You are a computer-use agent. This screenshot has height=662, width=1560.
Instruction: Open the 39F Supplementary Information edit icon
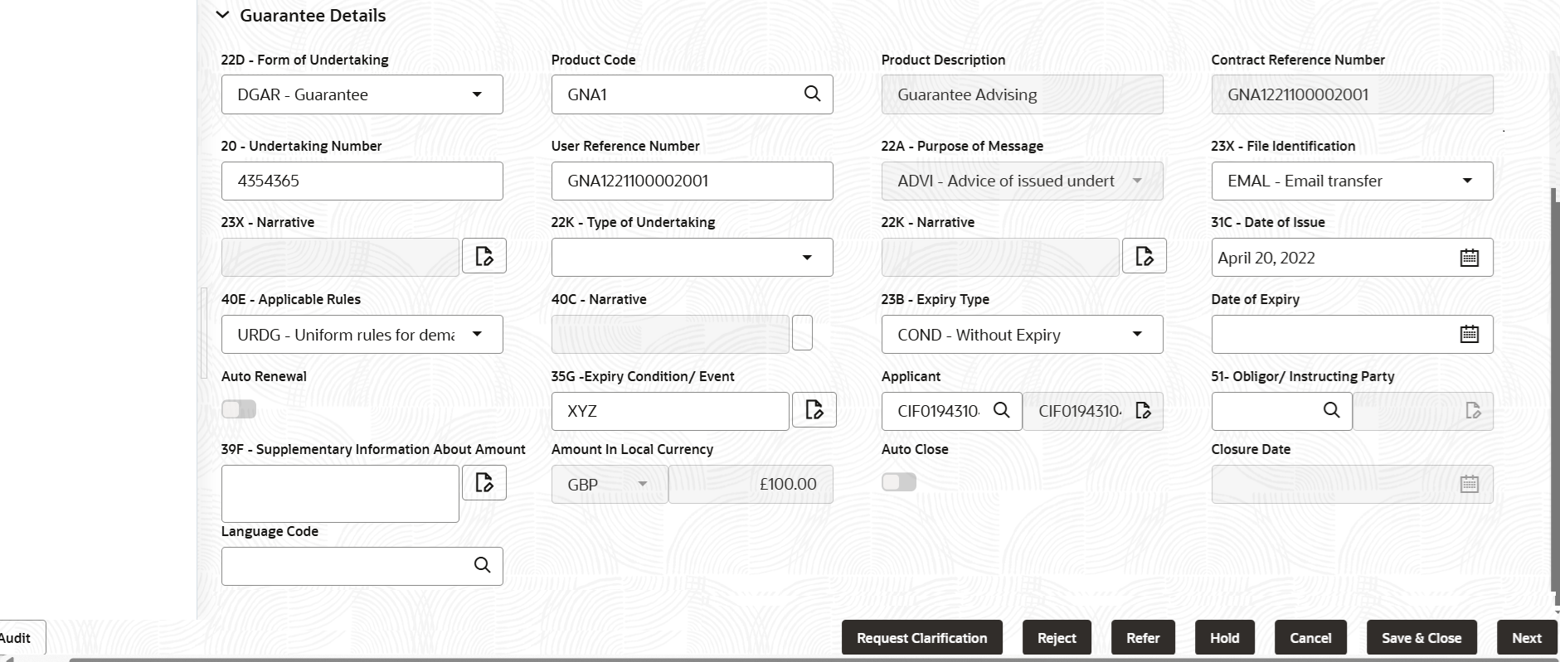pyautogui.click(x=484, y=482)
